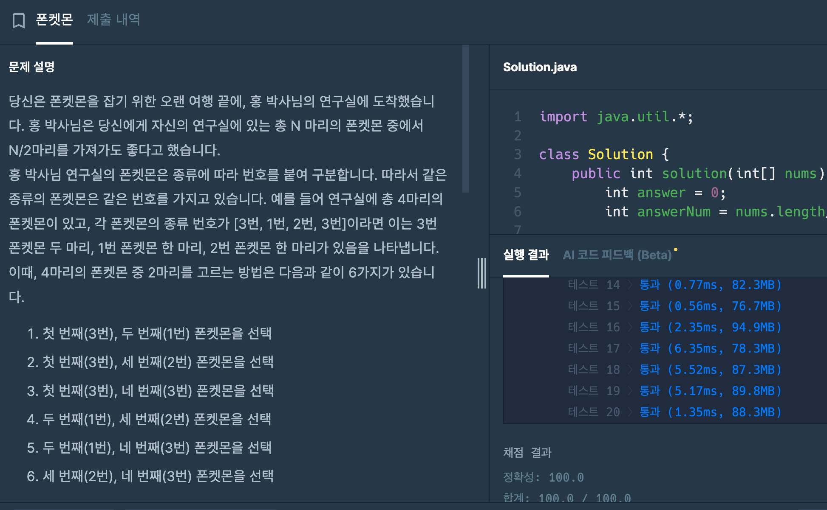Click the vertical panel splitter handle

tap(482, 273)
